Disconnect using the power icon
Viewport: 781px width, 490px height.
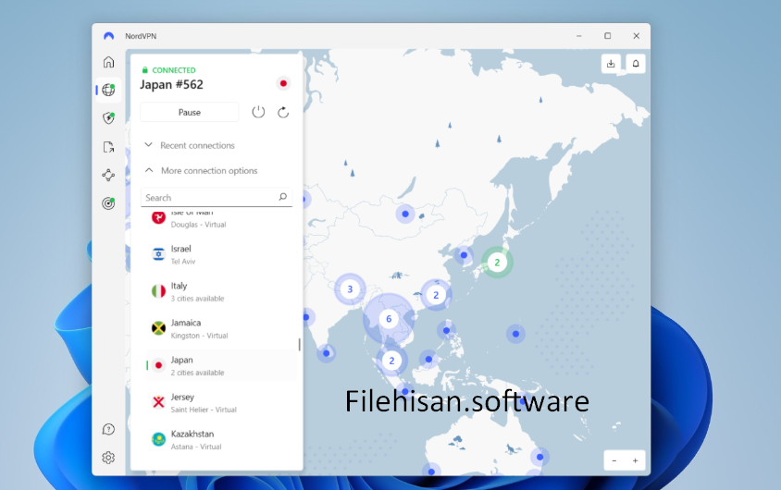coord(258,113)
